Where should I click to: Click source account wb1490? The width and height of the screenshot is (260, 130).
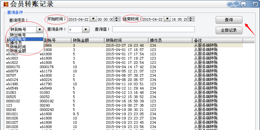12,84
